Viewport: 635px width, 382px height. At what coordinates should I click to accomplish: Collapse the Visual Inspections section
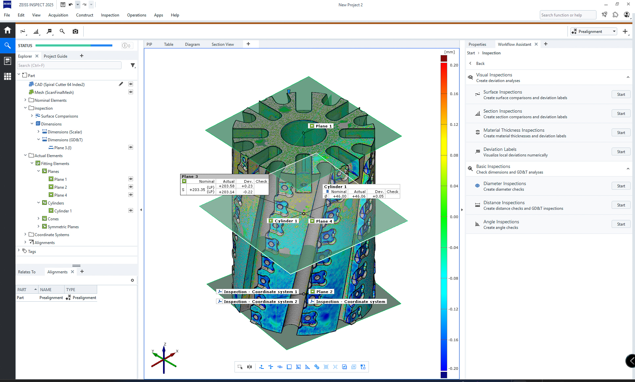tap(628, 77)
